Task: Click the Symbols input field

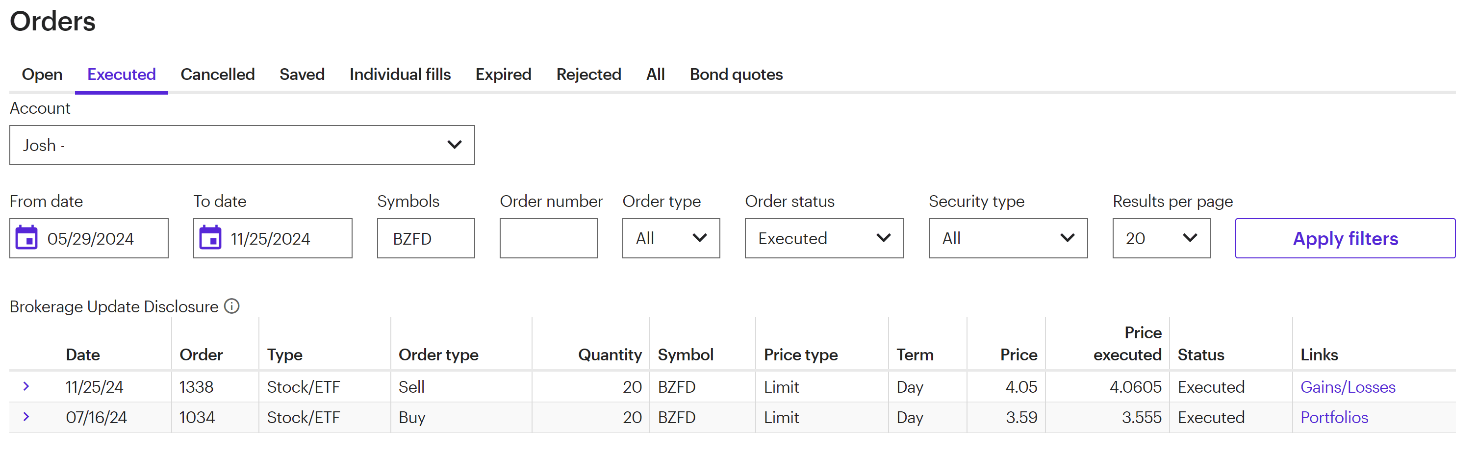Action: [426, 238]
